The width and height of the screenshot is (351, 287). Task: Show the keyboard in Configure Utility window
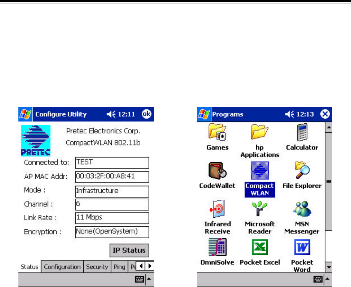pos(139,279)
